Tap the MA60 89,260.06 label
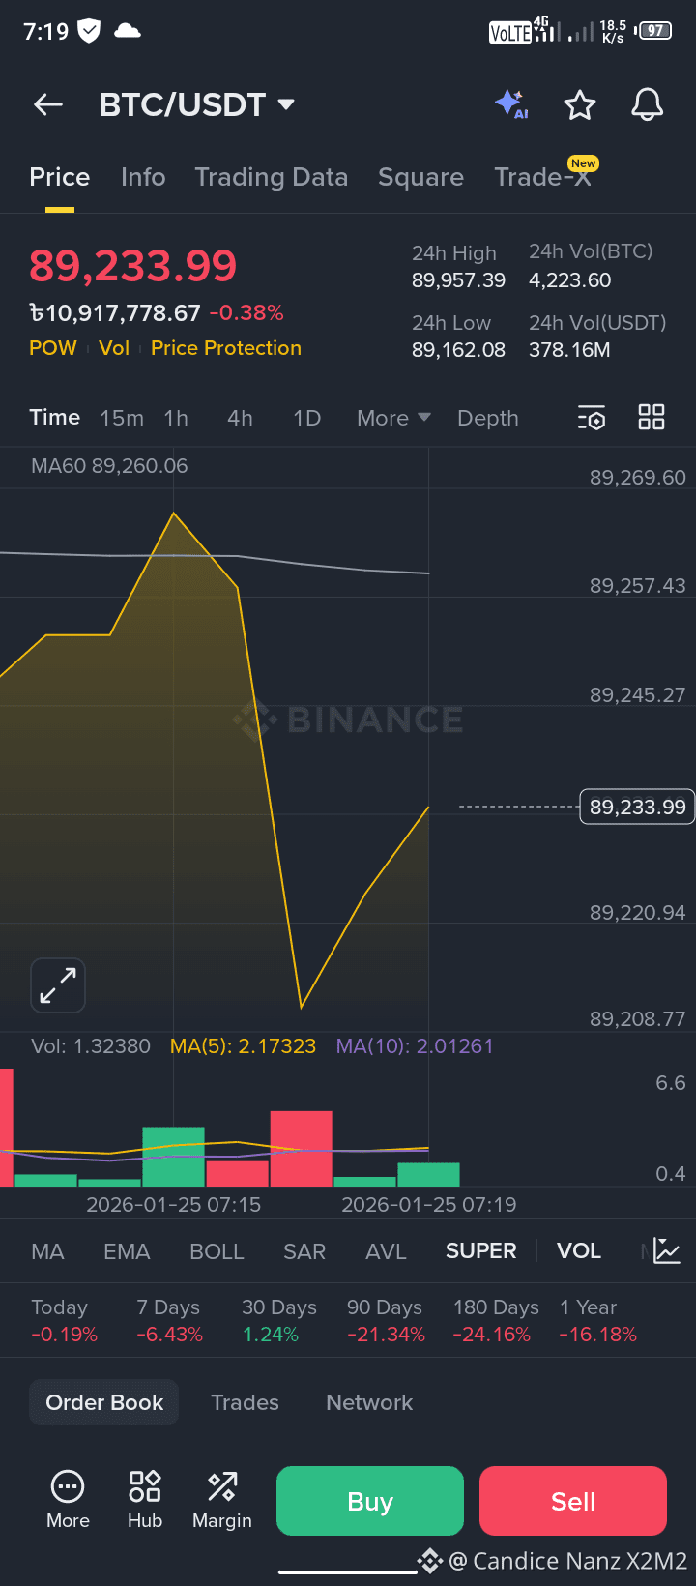The width and height of the screenshot is (696, 1586). (x=109, y=466)
